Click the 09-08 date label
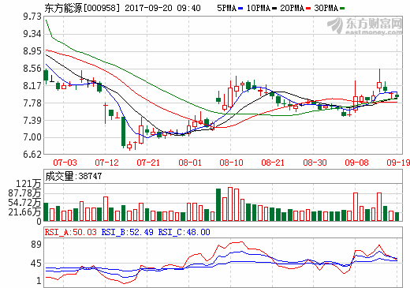410x288 pixels. pos(356,163)
